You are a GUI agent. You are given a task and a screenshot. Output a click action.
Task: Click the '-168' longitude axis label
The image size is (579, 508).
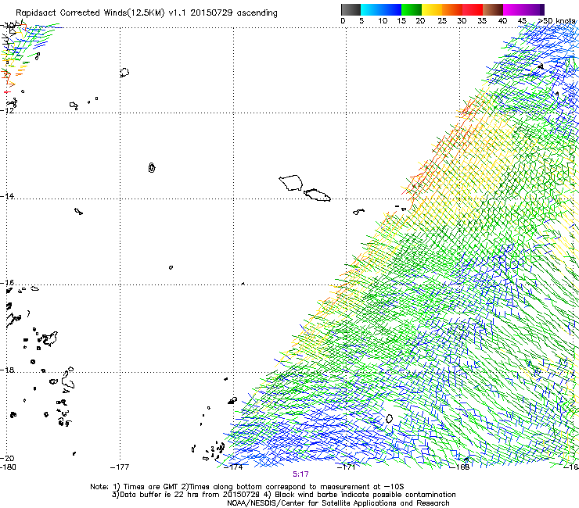click(x=459, y=467)
